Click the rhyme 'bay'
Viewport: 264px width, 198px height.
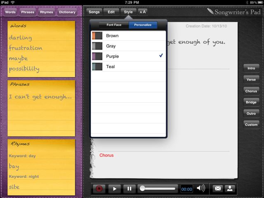click(x=14, y=166)
